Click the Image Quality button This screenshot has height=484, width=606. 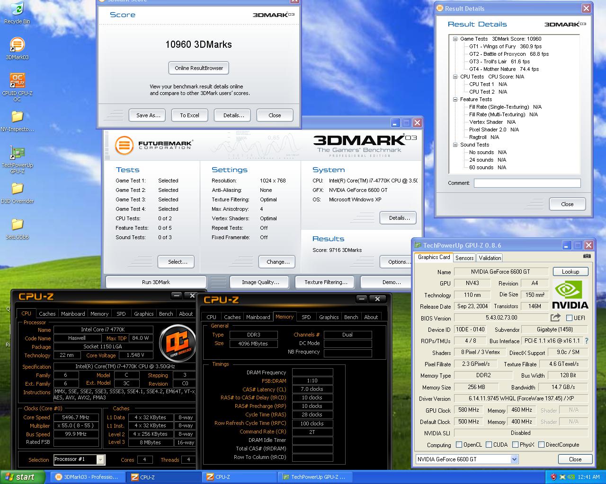pos(260,282)
